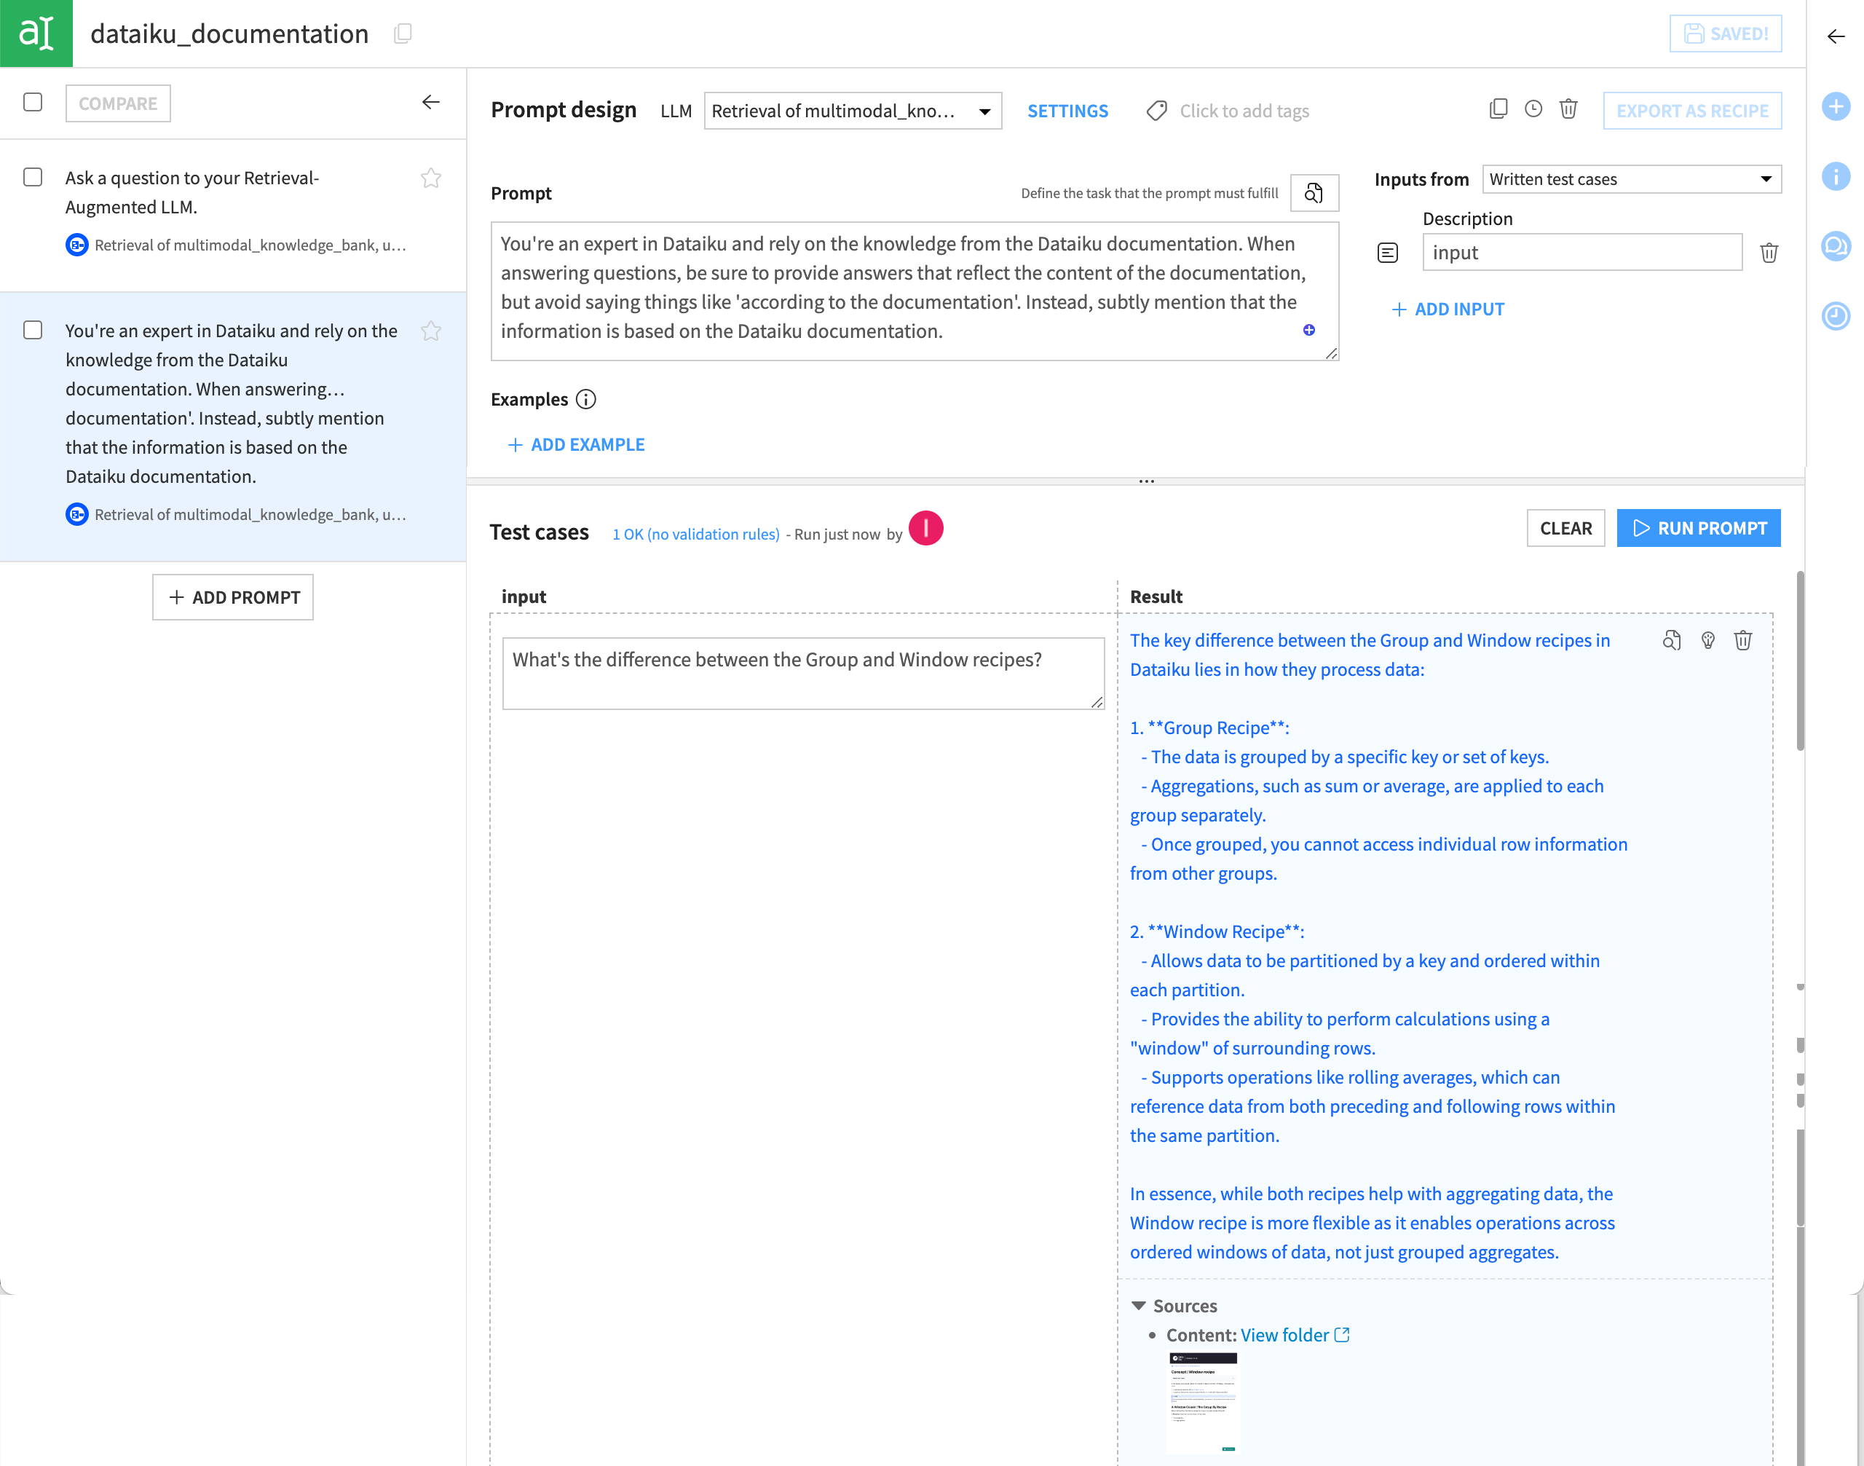Click the Dataiku Prompt Studio logo icon
Screen dimensions: 1864x1466
click(36, 34)
